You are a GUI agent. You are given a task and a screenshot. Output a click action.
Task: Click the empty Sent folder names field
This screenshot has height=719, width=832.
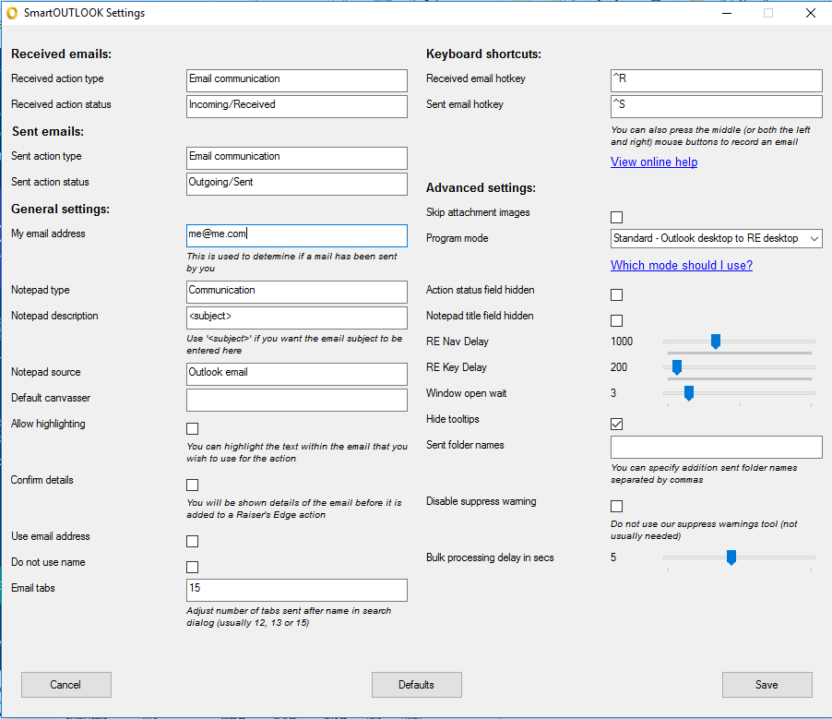(x=717, y=447)
